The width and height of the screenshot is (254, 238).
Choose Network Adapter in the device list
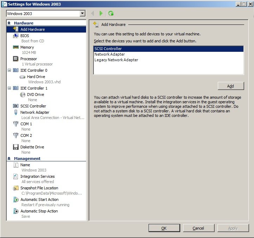110,54
